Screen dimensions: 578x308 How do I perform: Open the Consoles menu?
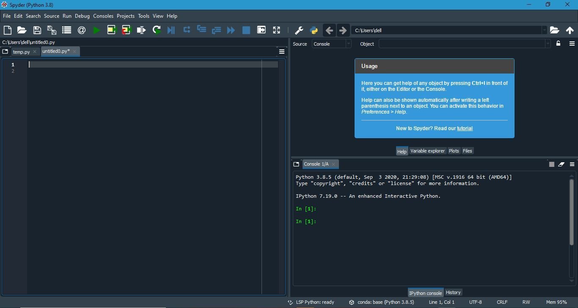point(103,16)
